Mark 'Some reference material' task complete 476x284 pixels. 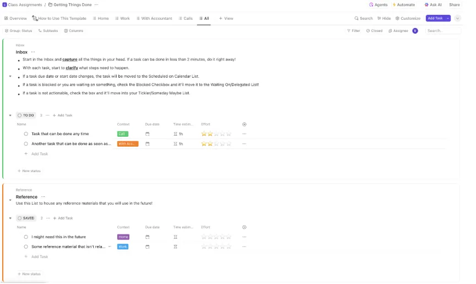tap(26, 247)
